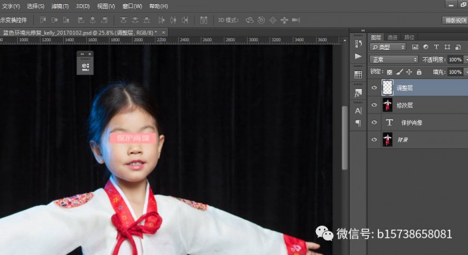
Task: Toggle lock image pixels brush icon
Action: point(400,72)
